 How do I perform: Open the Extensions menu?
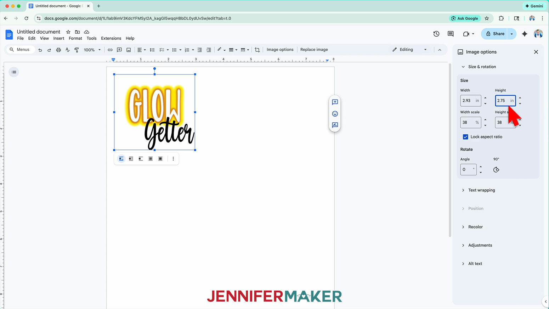111,38
